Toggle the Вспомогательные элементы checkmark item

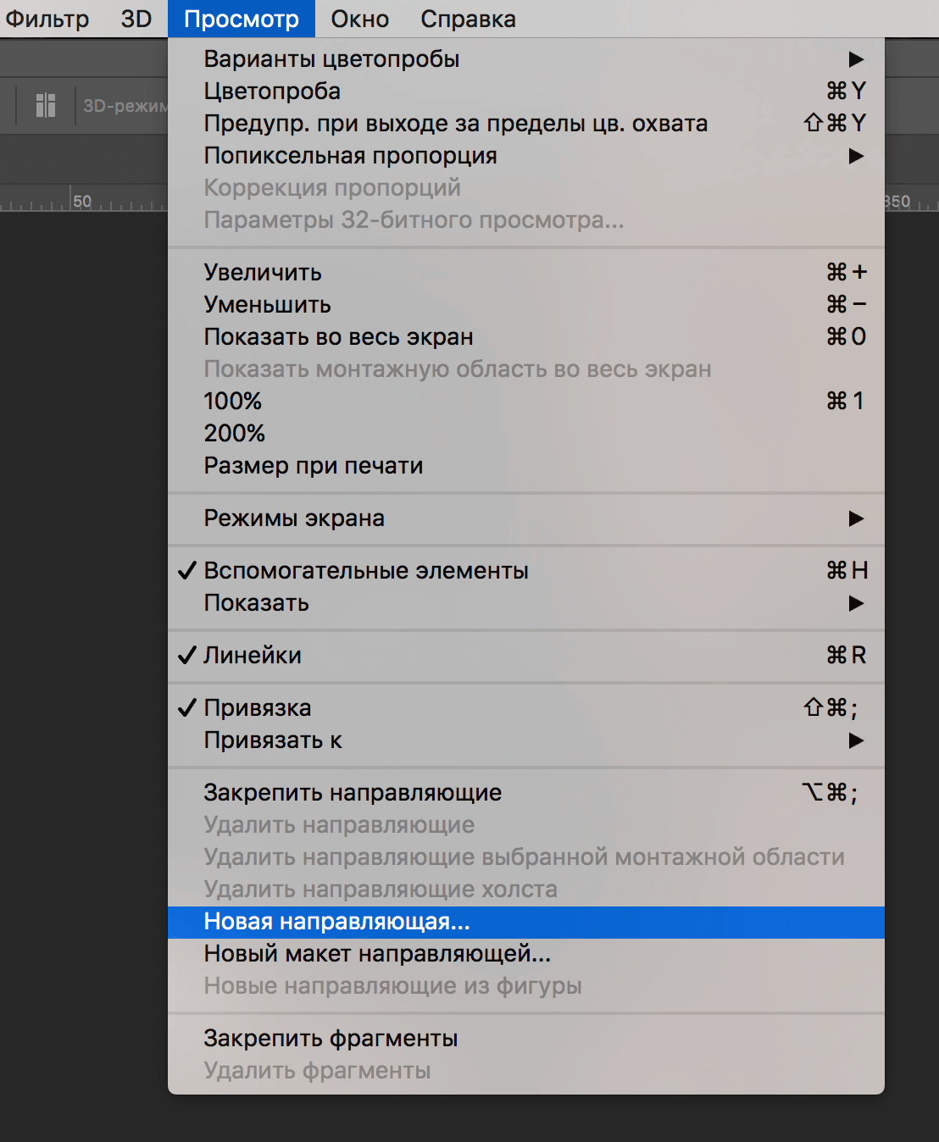tap(365, 571)
